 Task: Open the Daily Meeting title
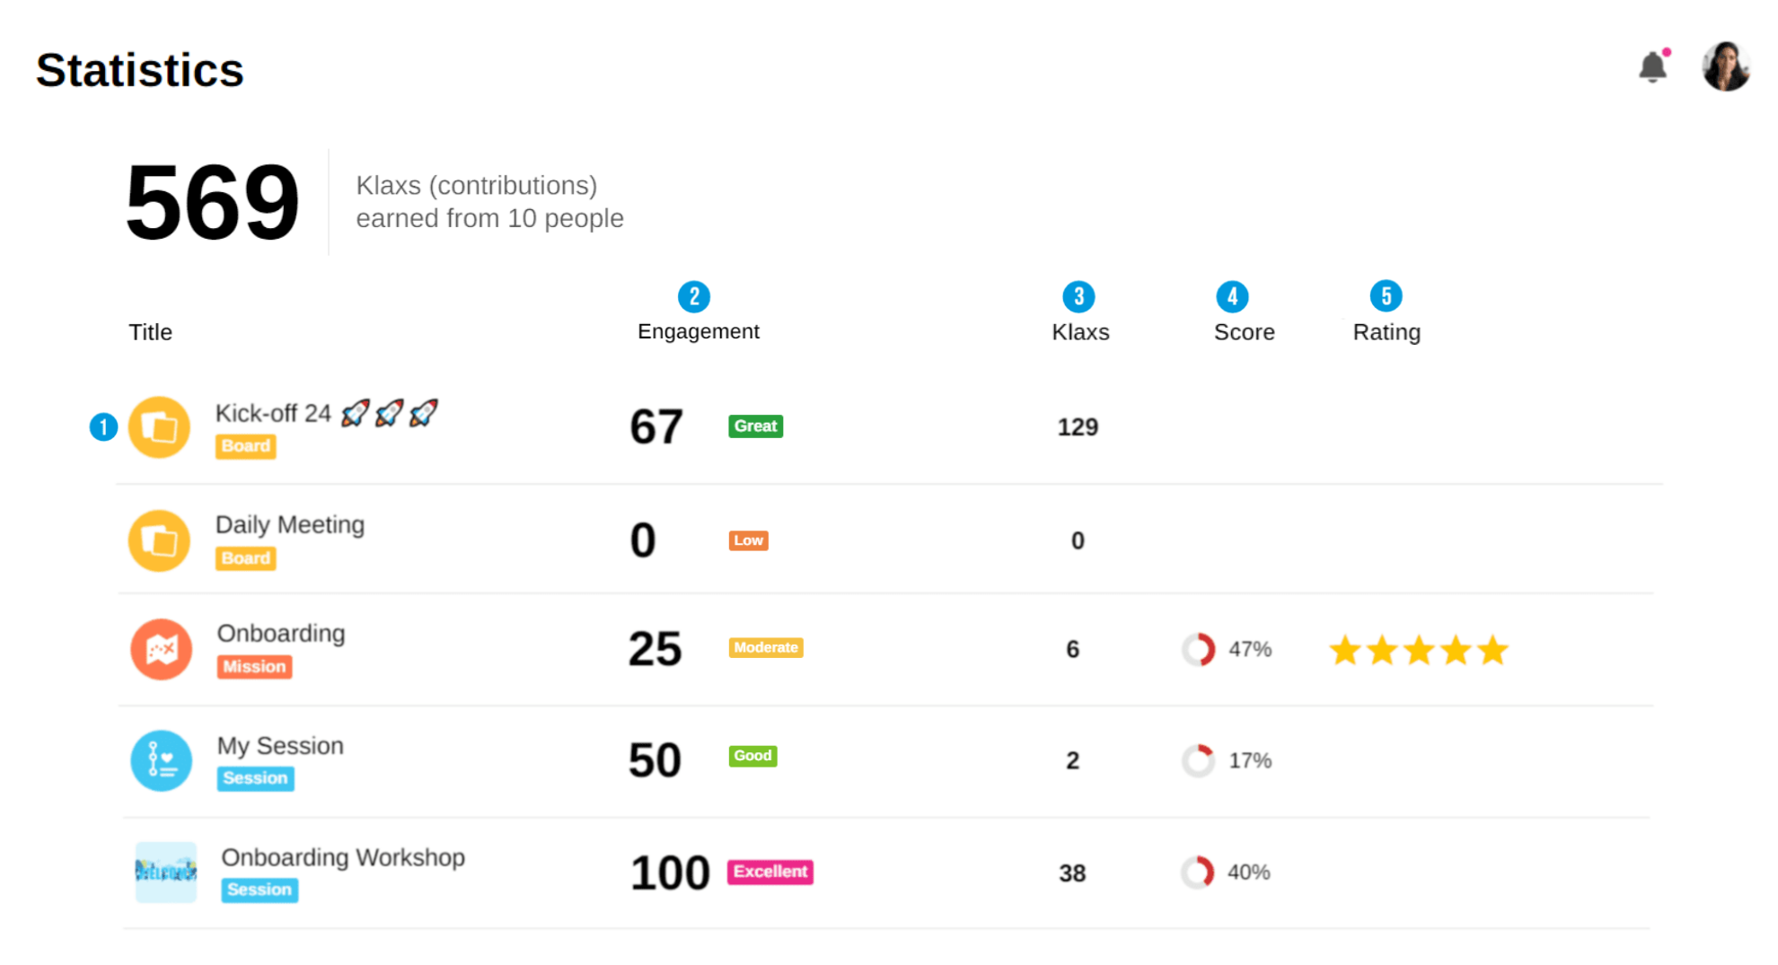(x=290, y=524)
